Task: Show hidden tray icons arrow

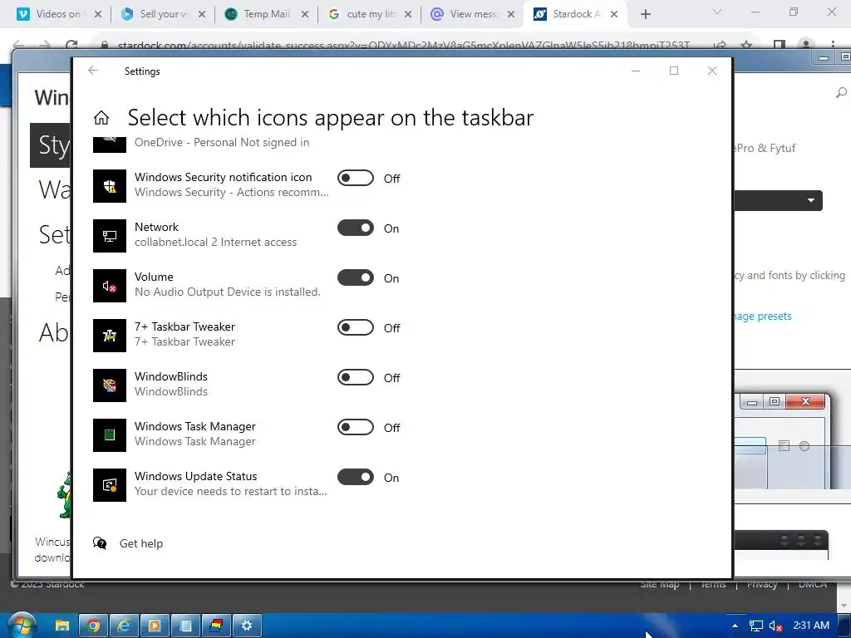Action: point(735,626)
